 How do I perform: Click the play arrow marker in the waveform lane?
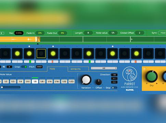pos(132,39)
